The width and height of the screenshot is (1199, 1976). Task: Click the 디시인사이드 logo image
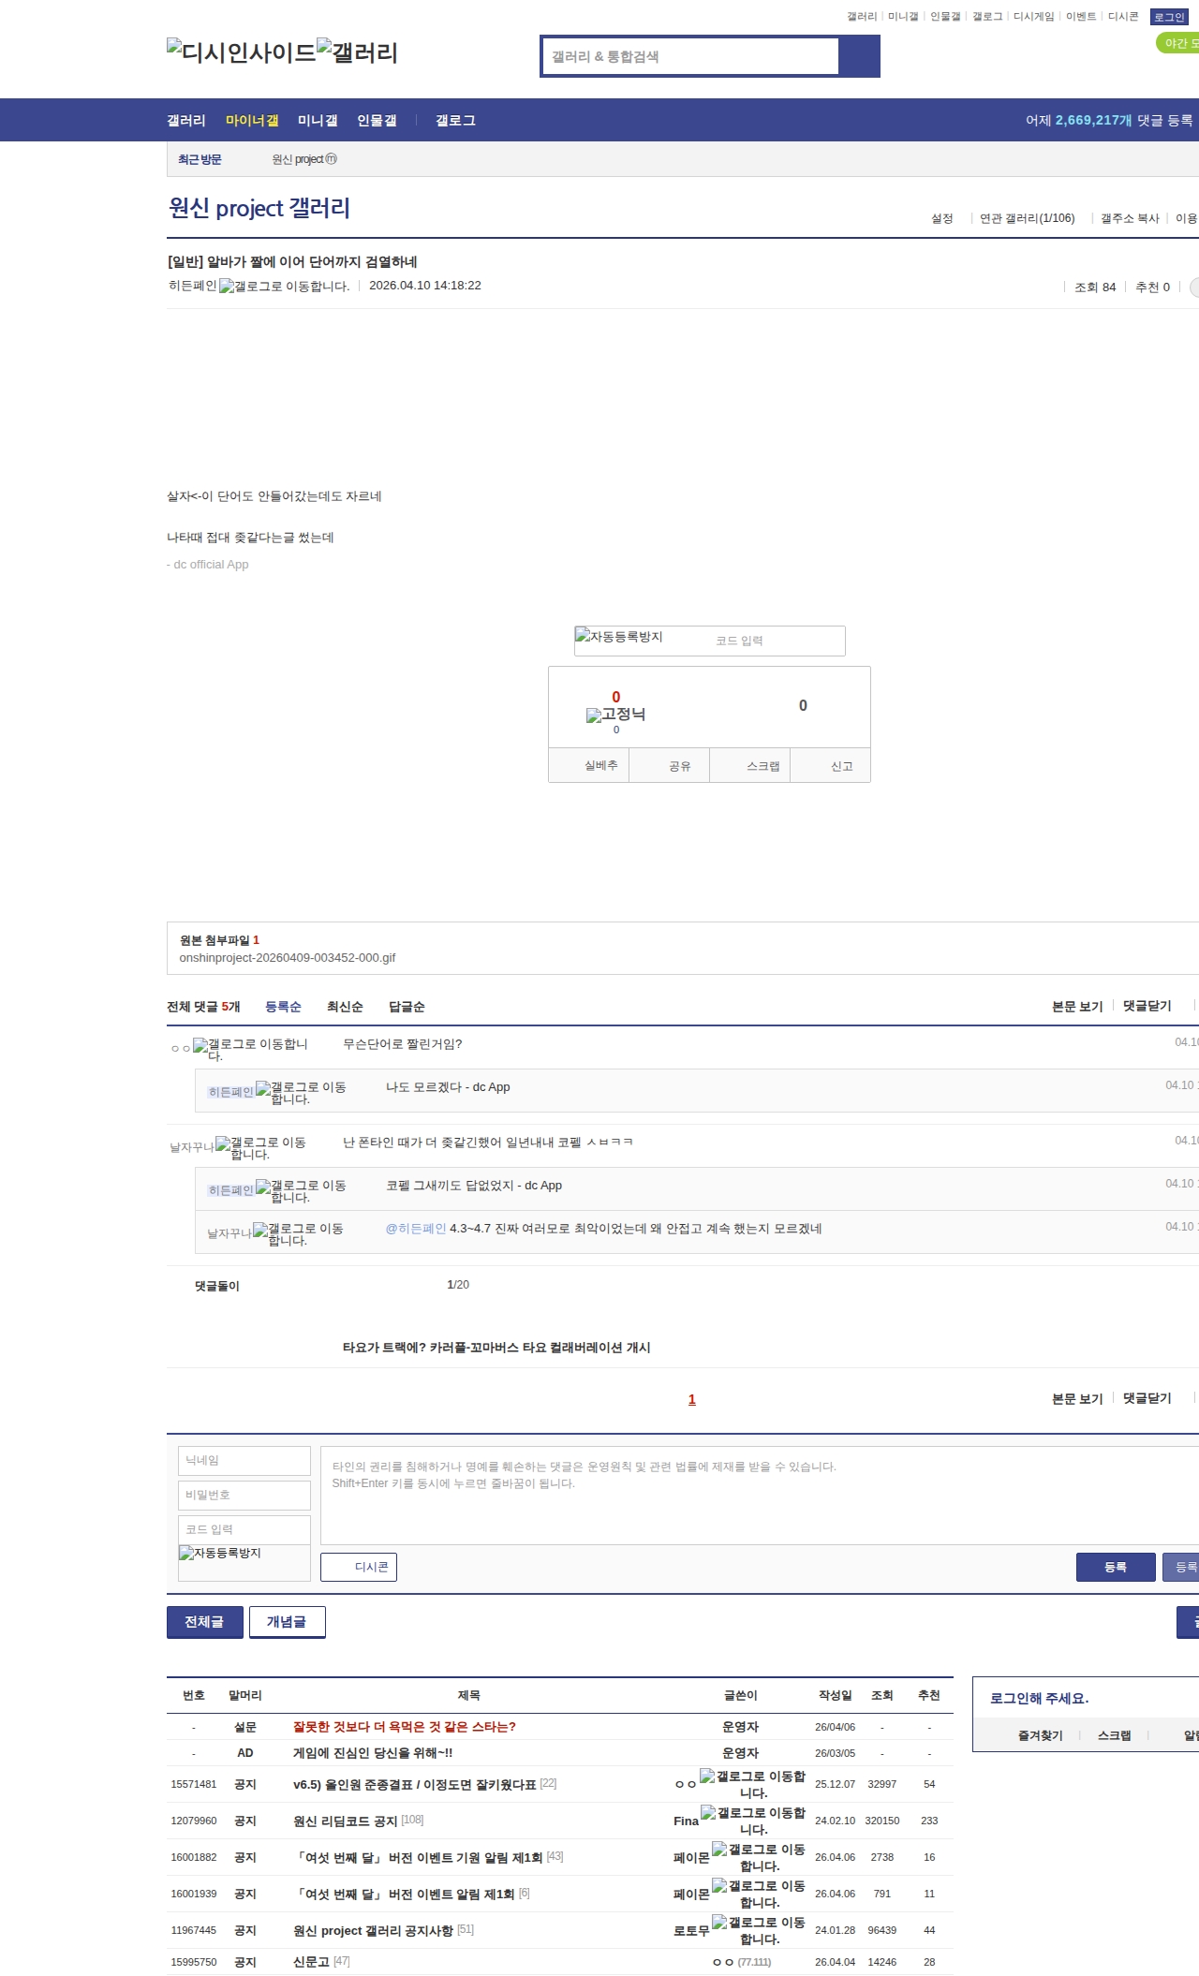(241, 52)
